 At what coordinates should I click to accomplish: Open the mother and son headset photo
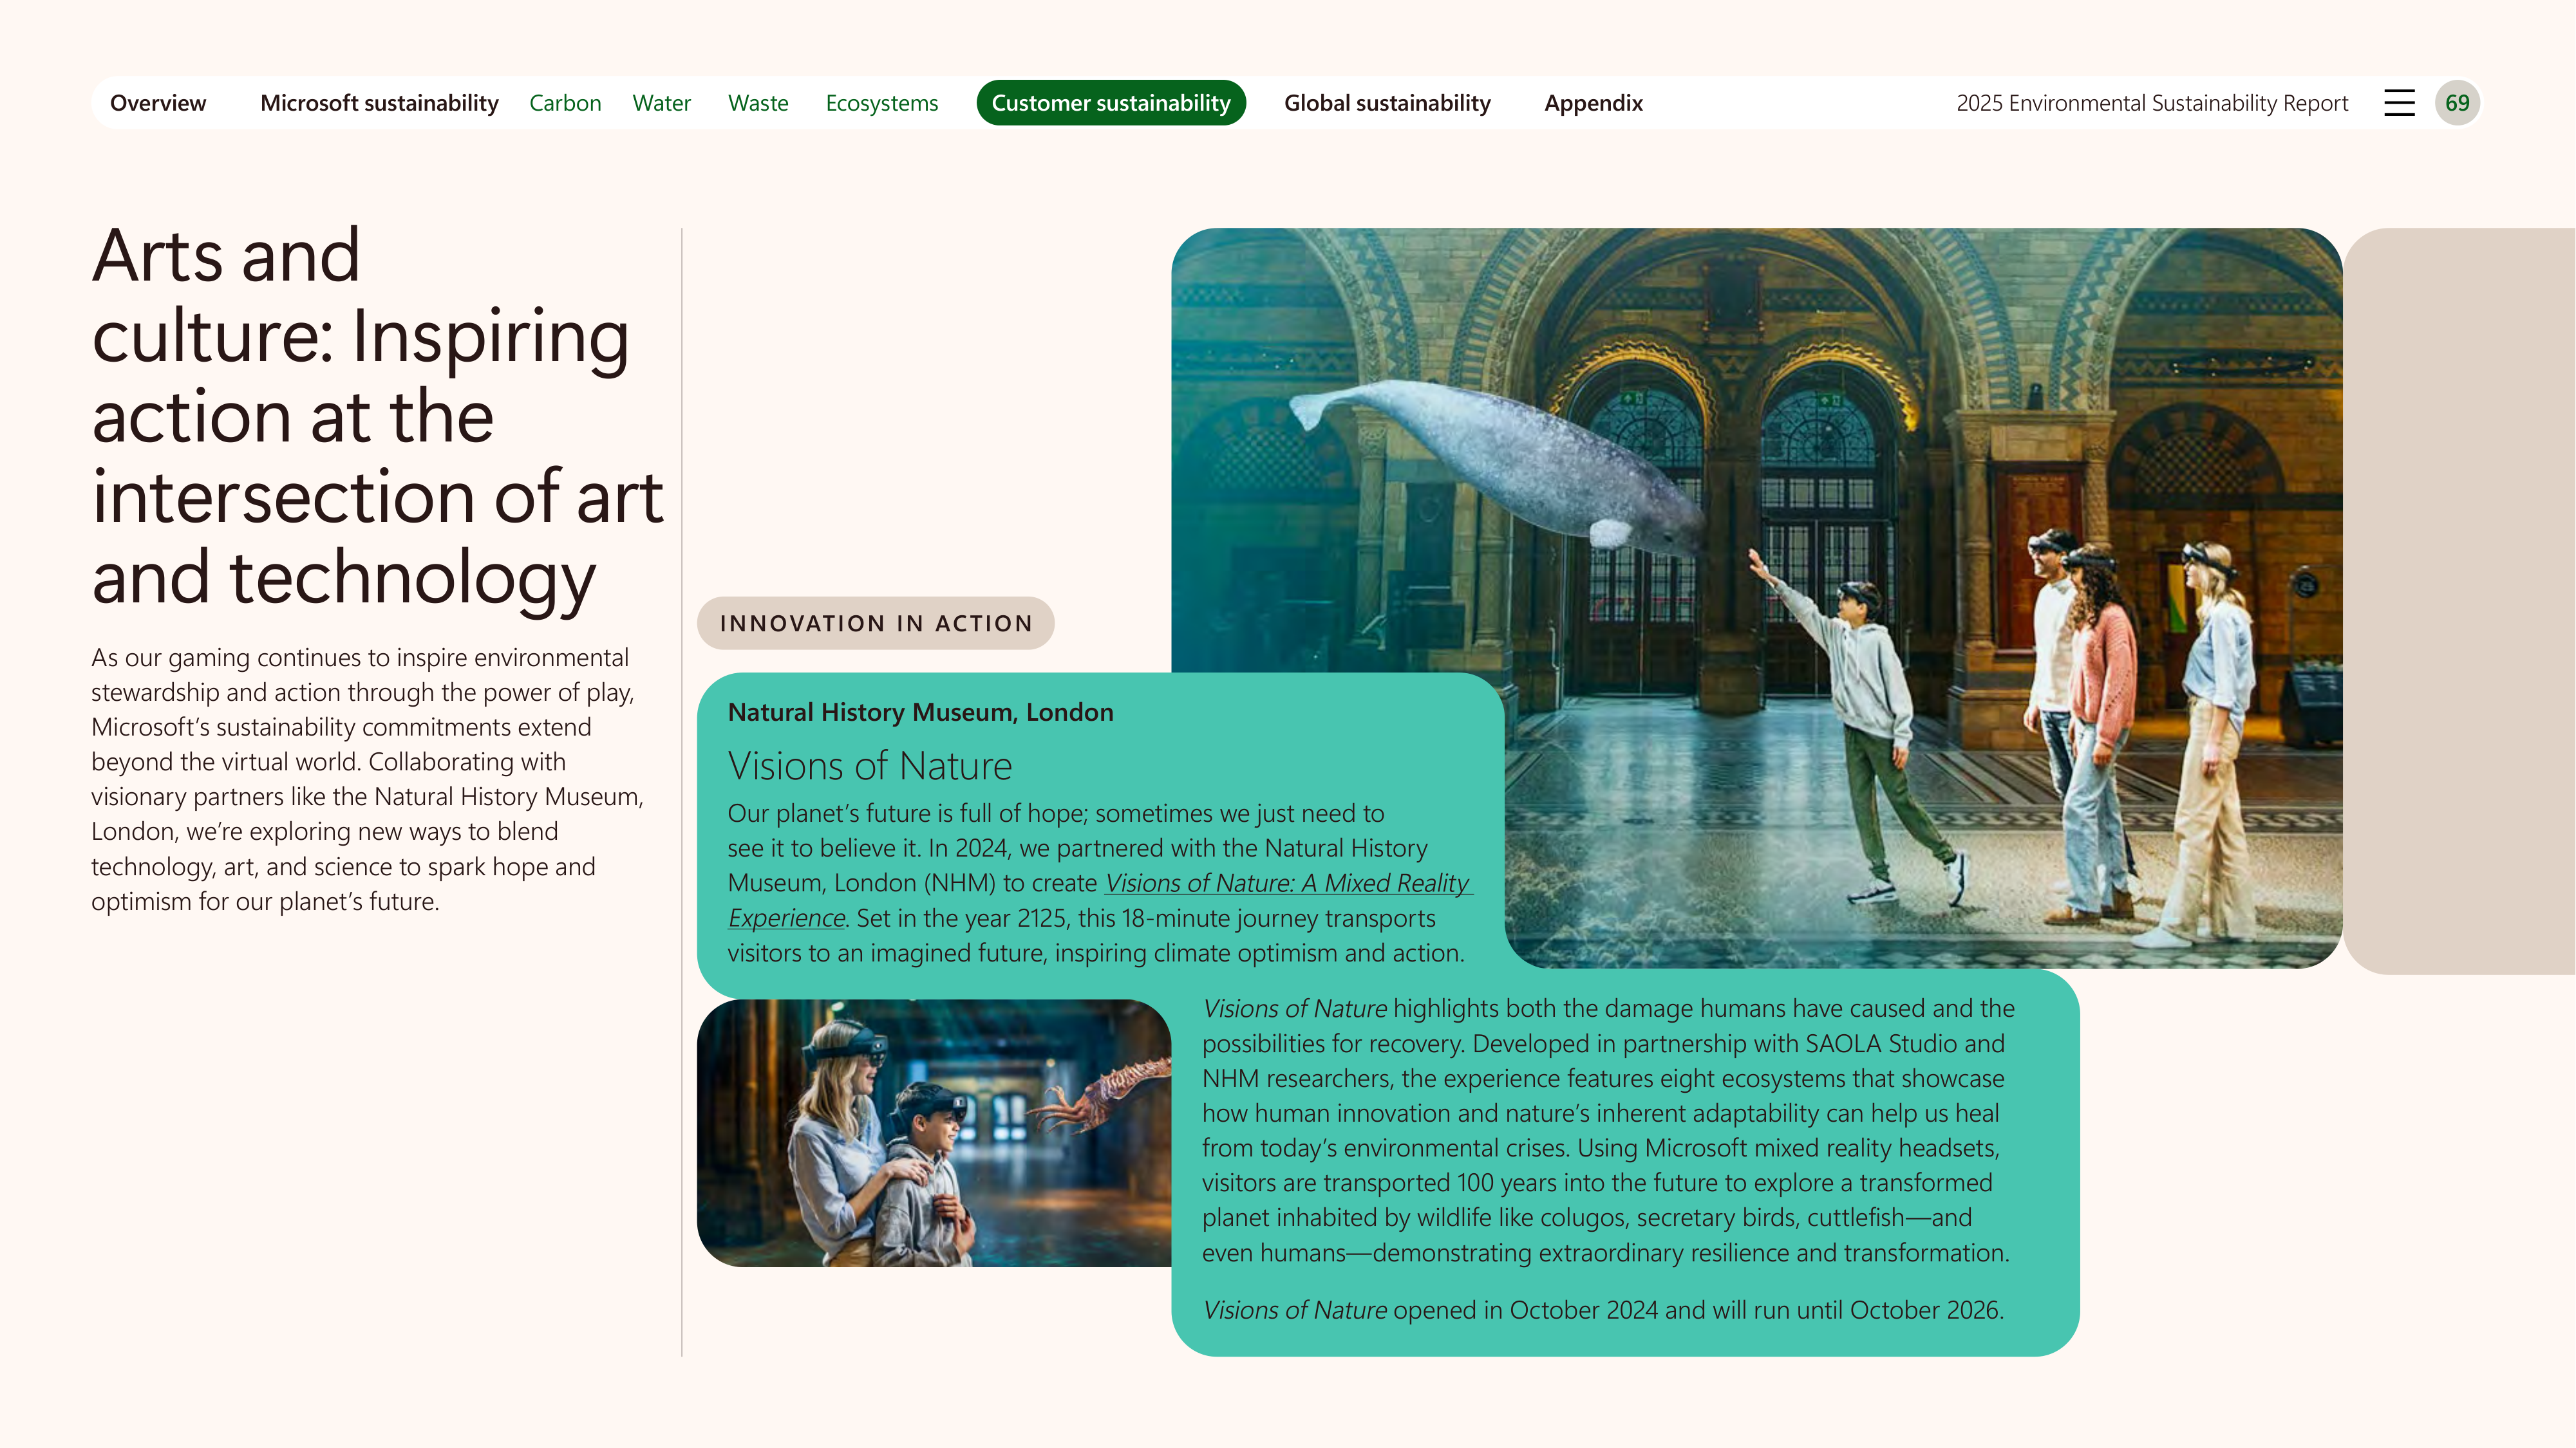[x=934, y=1133]
